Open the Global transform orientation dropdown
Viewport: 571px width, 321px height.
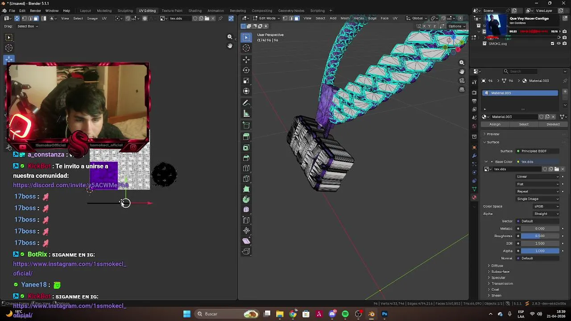click(417, 18)
